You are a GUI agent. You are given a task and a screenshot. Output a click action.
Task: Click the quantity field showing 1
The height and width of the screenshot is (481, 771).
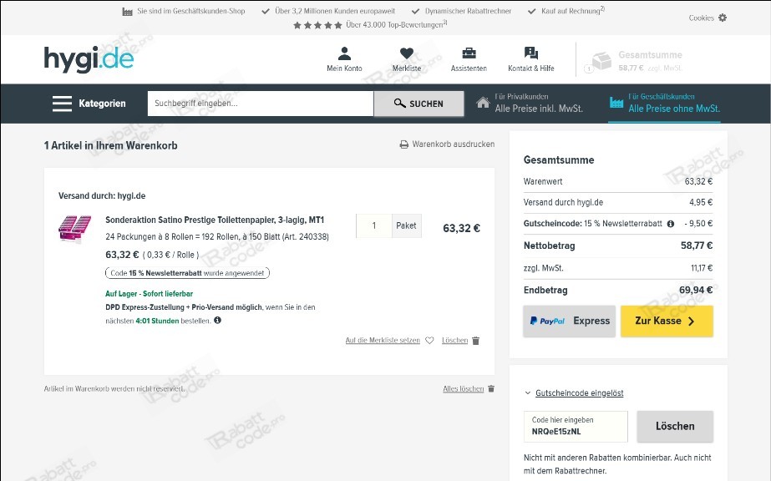373,225
